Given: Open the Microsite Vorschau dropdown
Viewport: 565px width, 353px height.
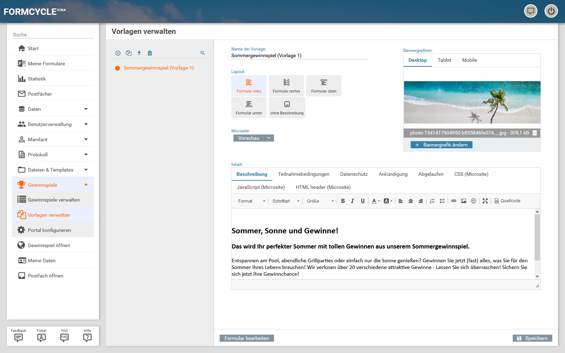Looking at the screenshot, I should pos(254,138).
